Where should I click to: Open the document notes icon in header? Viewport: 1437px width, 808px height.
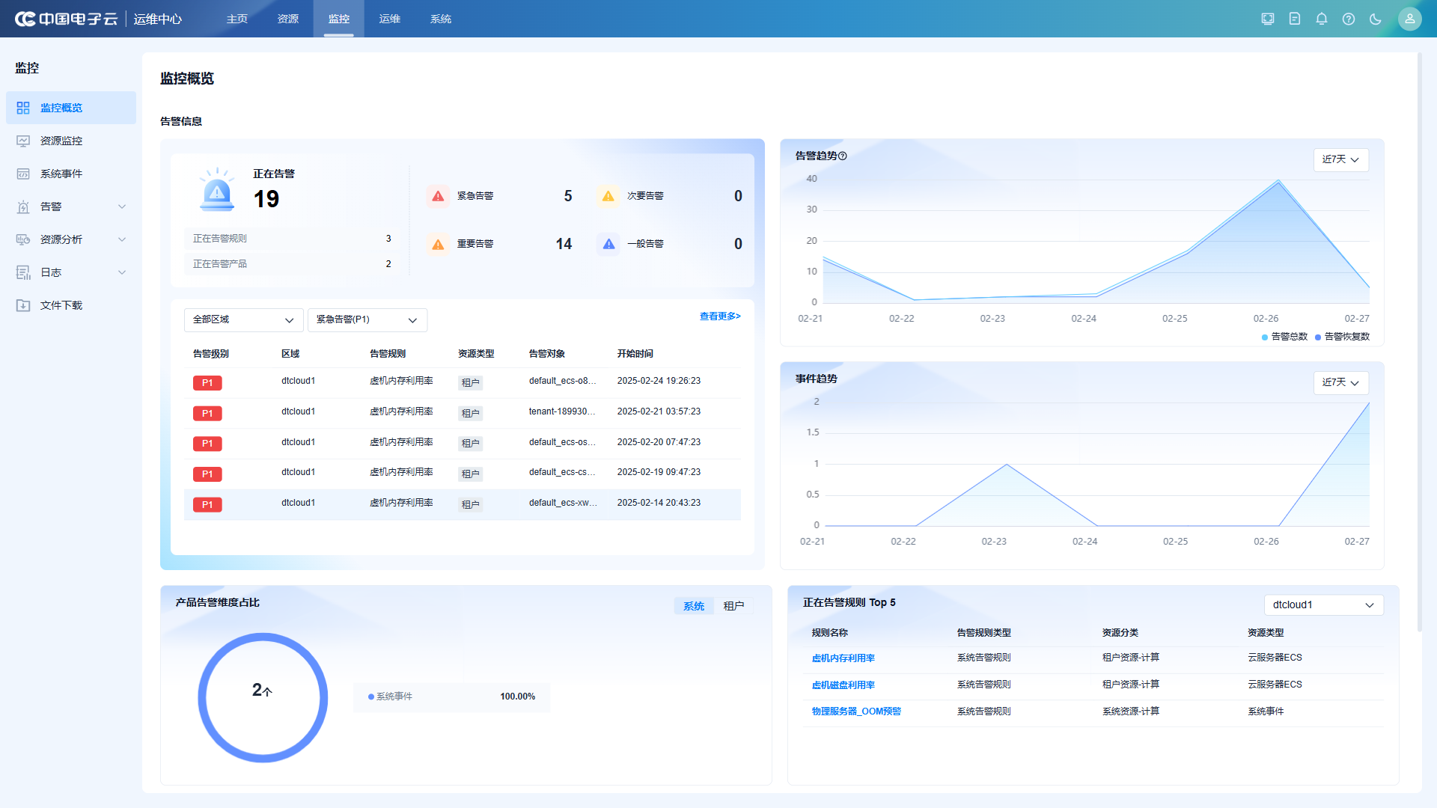[1295, 19]
